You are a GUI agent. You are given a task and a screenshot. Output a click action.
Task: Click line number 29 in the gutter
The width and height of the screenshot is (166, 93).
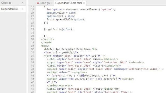coord(33,29)
